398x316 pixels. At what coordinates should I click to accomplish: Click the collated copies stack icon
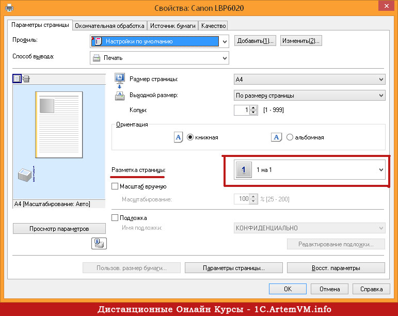[26, 174]
